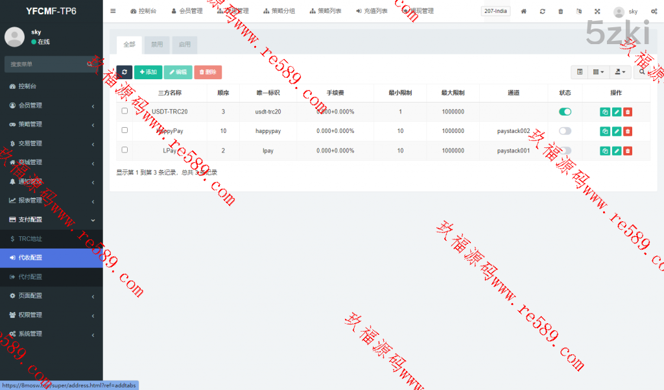The image size is (664, 390).
Task: Enable the HappyPay status switch
Action: (565, 131)
